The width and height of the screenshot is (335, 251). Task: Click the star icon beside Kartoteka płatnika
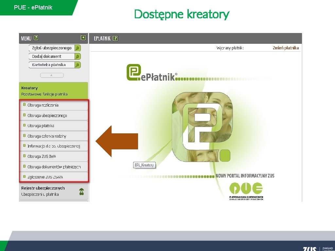[x=78, y=65]
